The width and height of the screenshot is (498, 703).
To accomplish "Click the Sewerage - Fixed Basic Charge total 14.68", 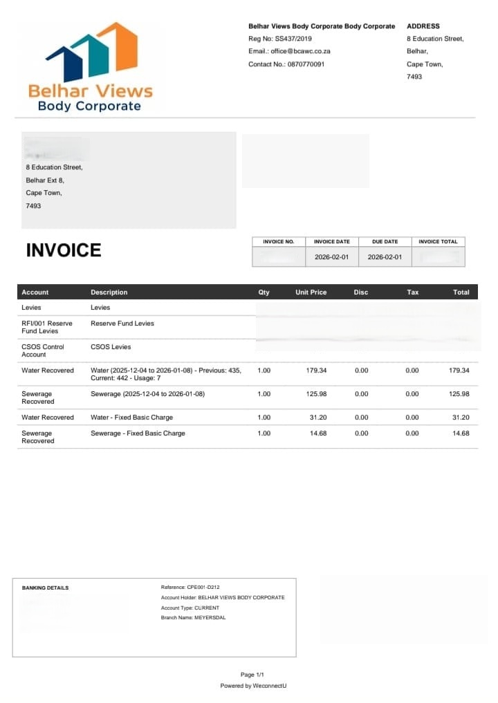I will click(461, 433).
